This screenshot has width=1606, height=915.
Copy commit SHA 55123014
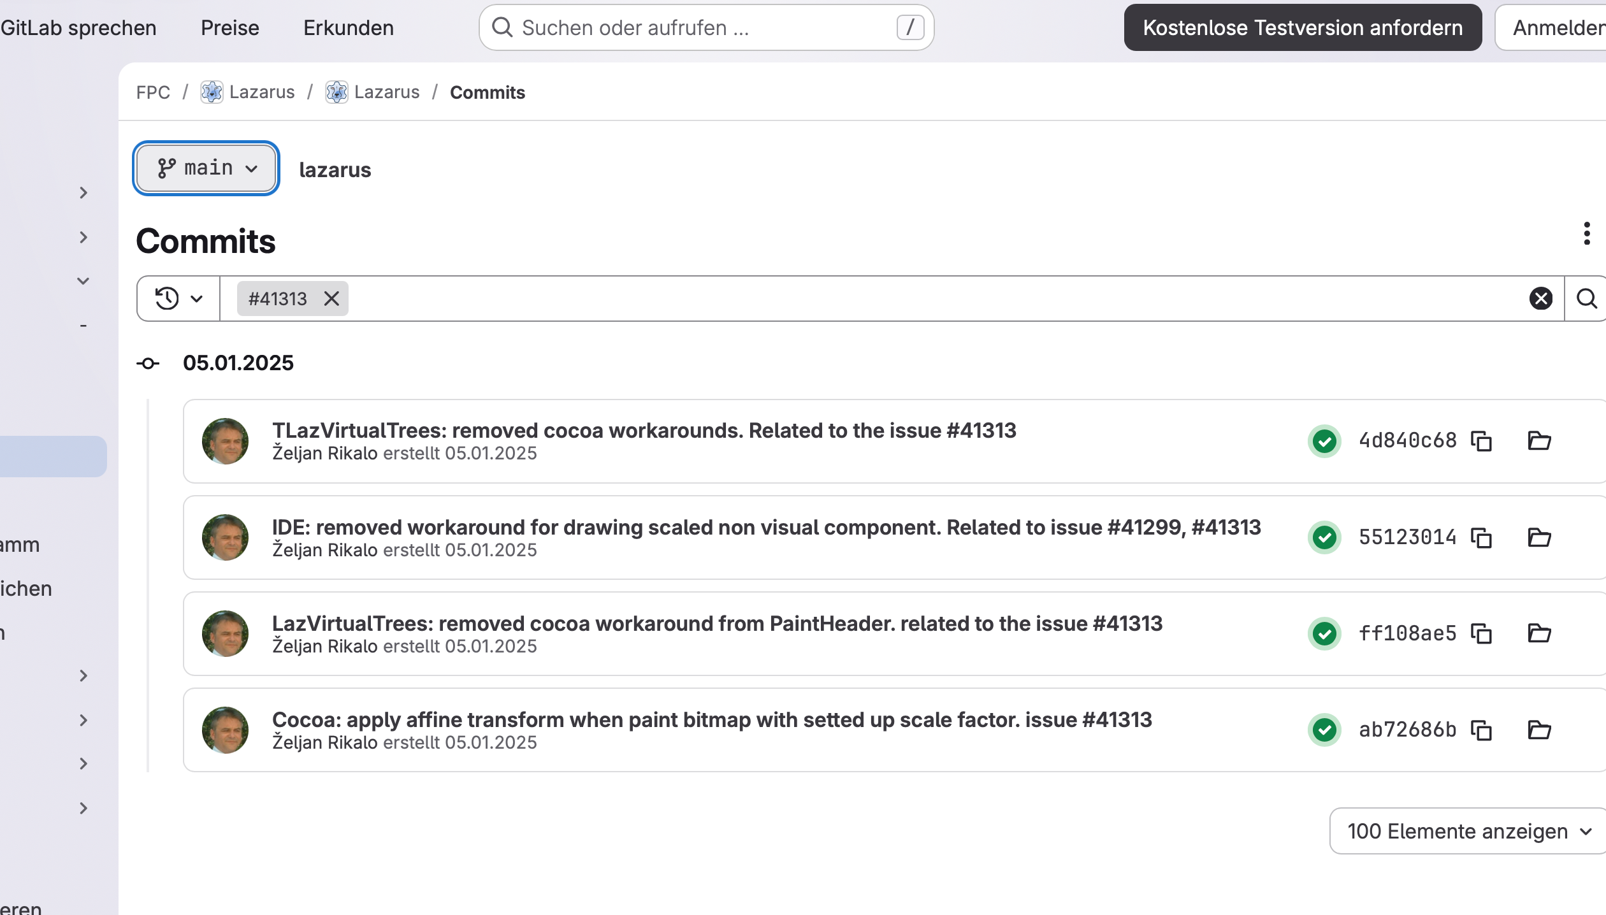1481,538
